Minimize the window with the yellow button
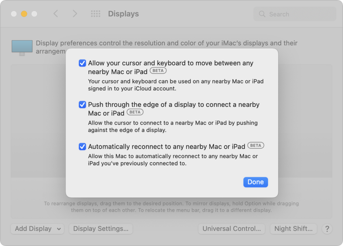This screenshot has height=246, width=343. [x=24, y=14]
